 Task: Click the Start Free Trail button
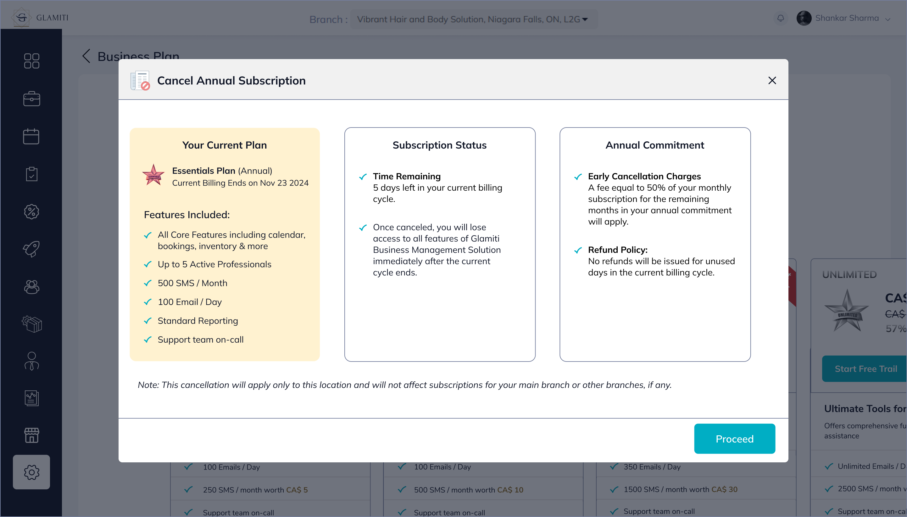865,368
